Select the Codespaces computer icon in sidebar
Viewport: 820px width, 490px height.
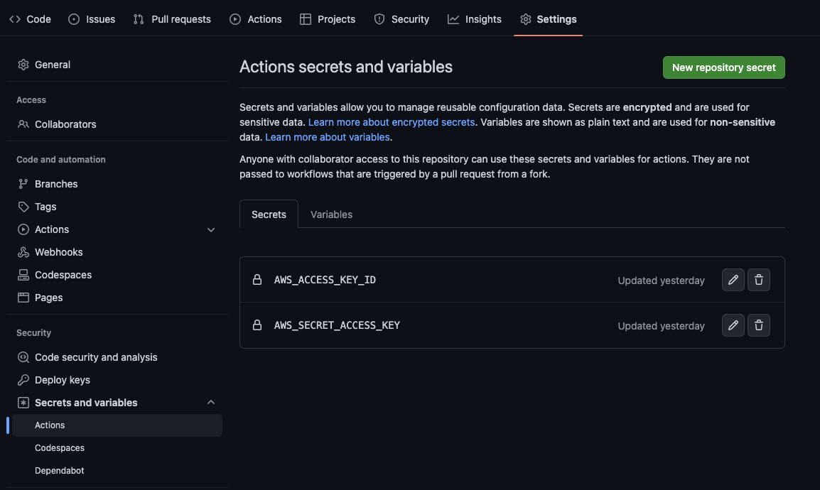tap(22, 274)
